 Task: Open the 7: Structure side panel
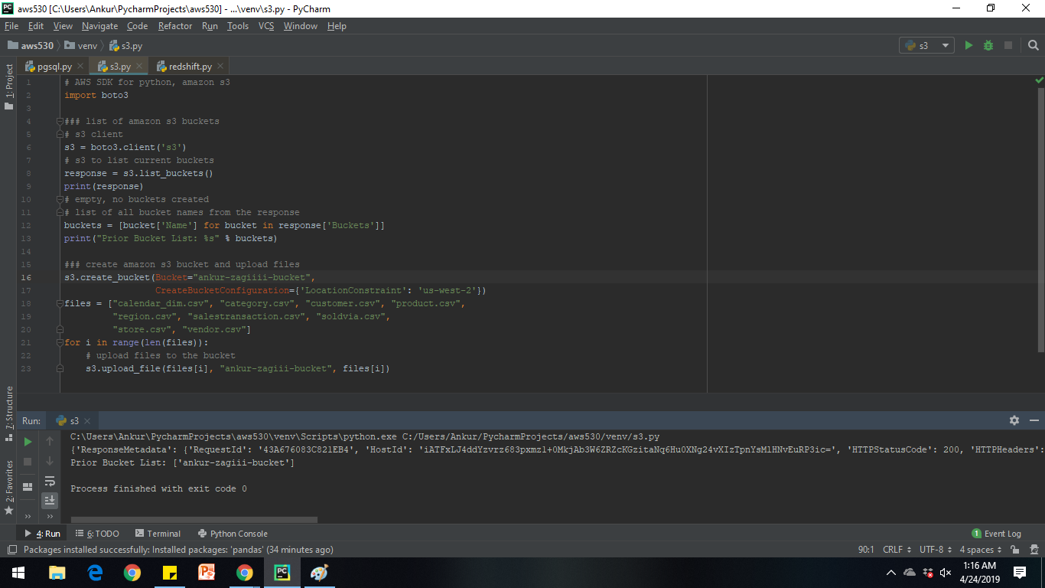(9, 414)
